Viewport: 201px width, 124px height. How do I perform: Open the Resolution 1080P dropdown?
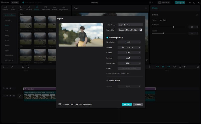[x=129, y=42]
